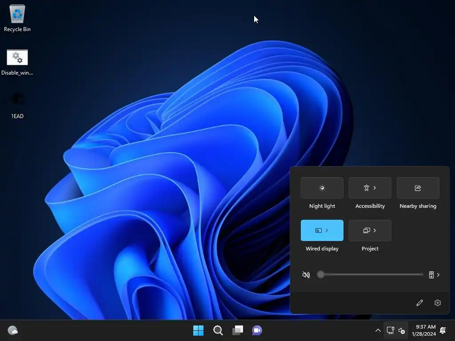The width and height of the screenshot is (455, 341).
Task: Click the network tray icon
Action: coord(390,330)
